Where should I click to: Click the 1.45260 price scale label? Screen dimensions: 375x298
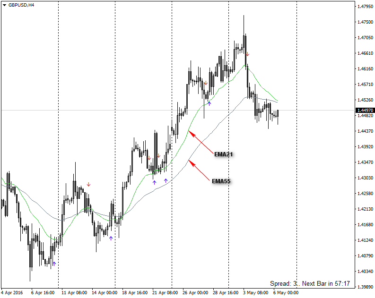tap(365, 100)
